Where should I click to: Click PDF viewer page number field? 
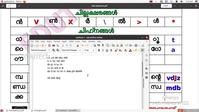(8, 6)
